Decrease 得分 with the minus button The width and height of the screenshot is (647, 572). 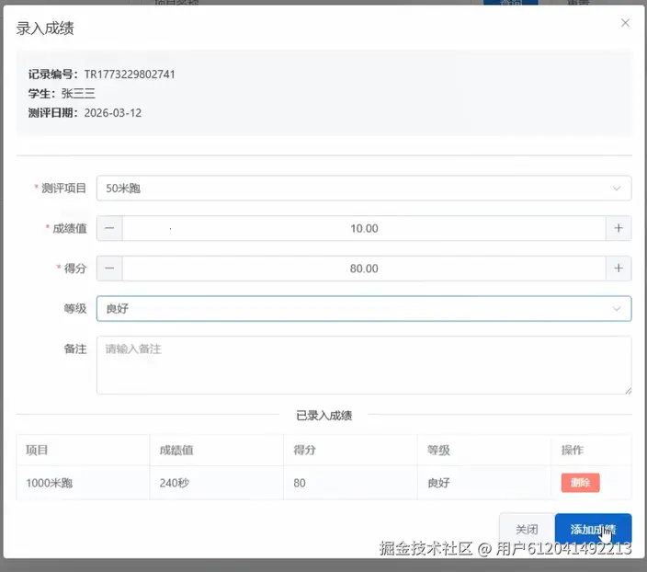coord(109,269)
